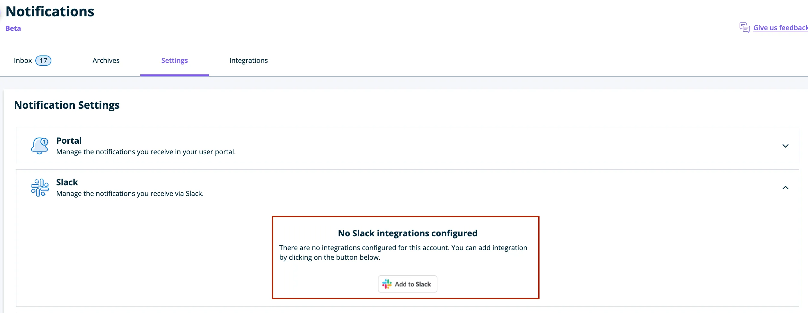Click the Portal section title text
Viewport: 808px width, 313px height.
coord(69,140)
